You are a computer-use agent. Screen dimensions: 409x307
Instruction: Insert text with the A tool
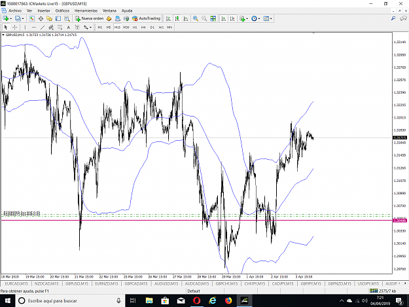coord(68,27)
